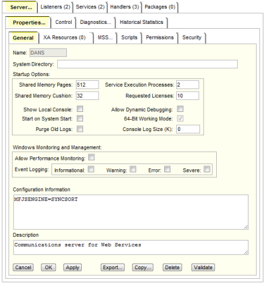Open the Historical Statistics tab
Viewport: 264px width, 283px height.
(142, 22)
